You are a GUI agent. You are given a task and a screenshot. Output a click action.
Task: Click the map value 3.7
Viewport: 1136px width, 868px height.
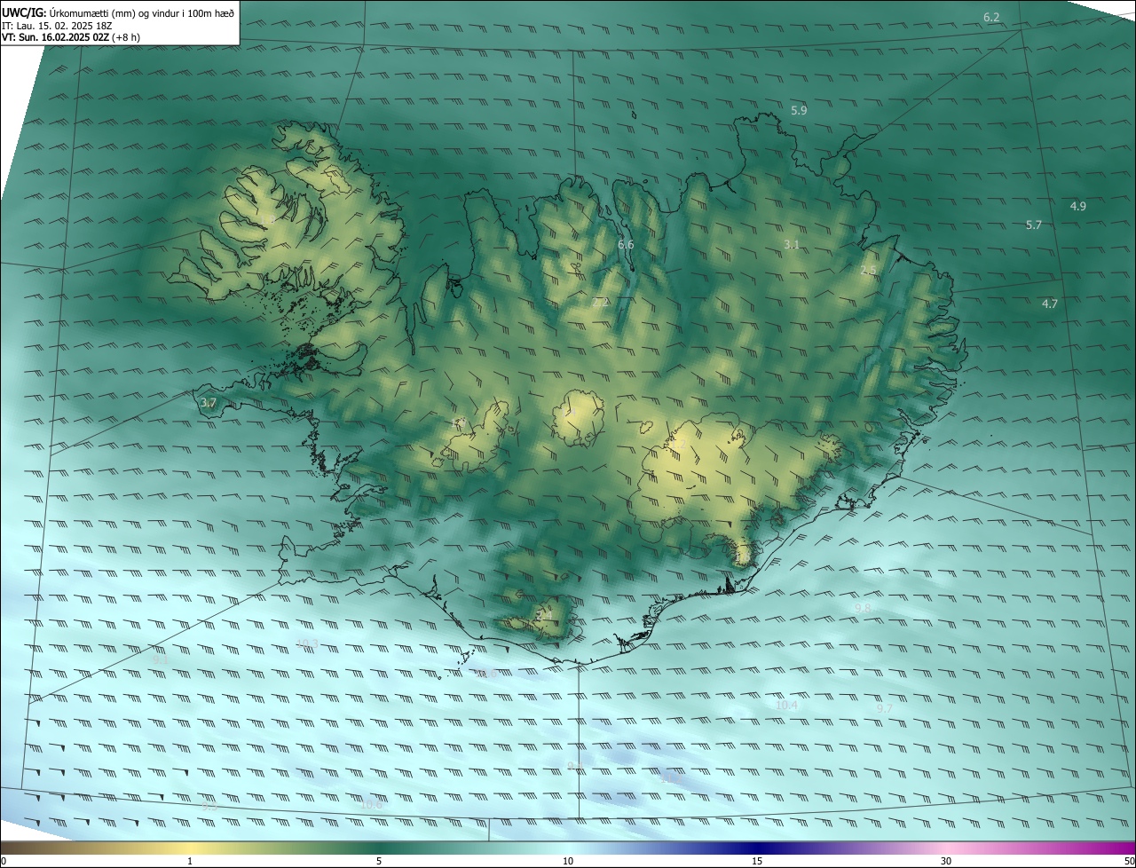pos(209,403)
